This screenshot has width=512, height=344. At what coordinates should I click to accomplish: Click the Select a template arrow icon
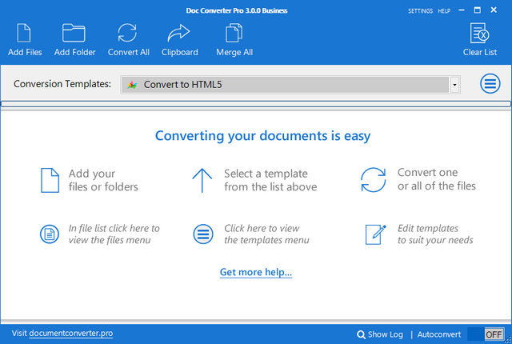click(x=202, y=180)
